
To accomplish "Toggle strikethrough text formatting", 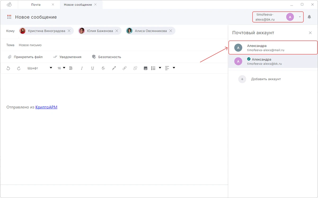I will tap(103, 68).
